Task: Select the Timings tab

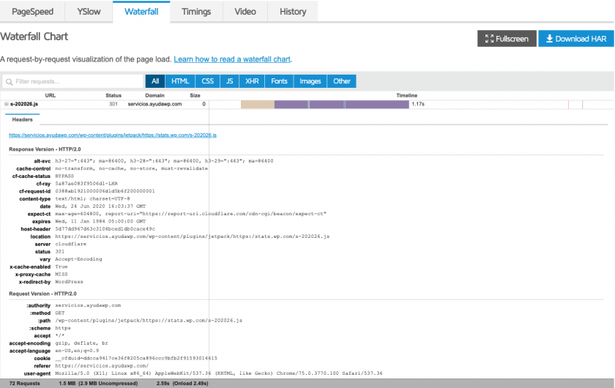Action: (x=196, y=12)
